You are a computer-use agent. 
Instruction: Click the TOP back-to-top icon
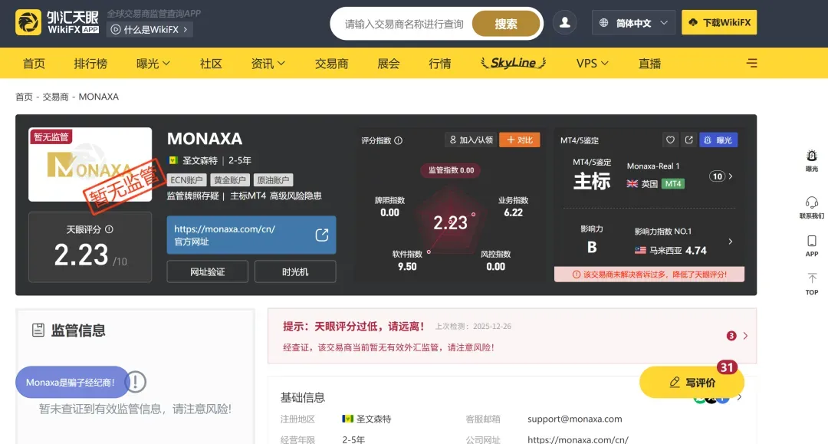pyautogui.click(x=812, y=284)
